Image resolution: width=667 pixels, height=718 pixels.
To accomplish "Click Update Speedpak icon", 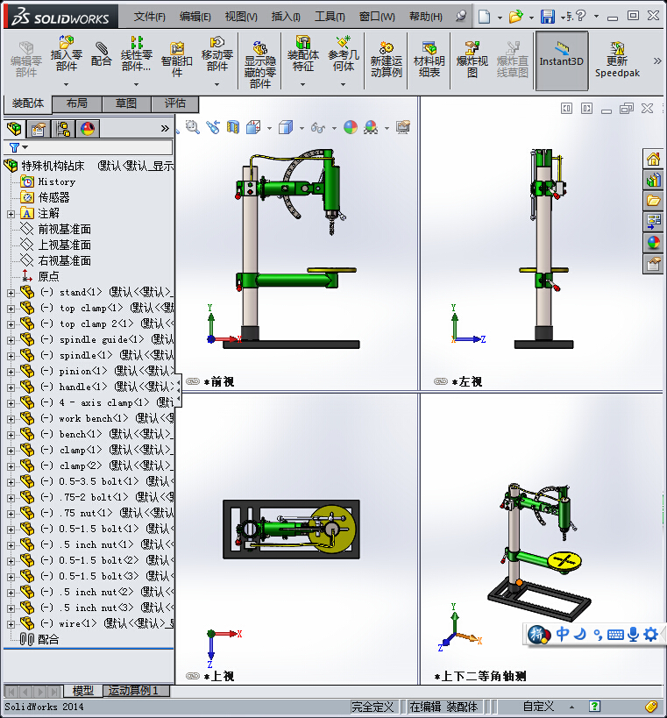I will pos(617,60).
